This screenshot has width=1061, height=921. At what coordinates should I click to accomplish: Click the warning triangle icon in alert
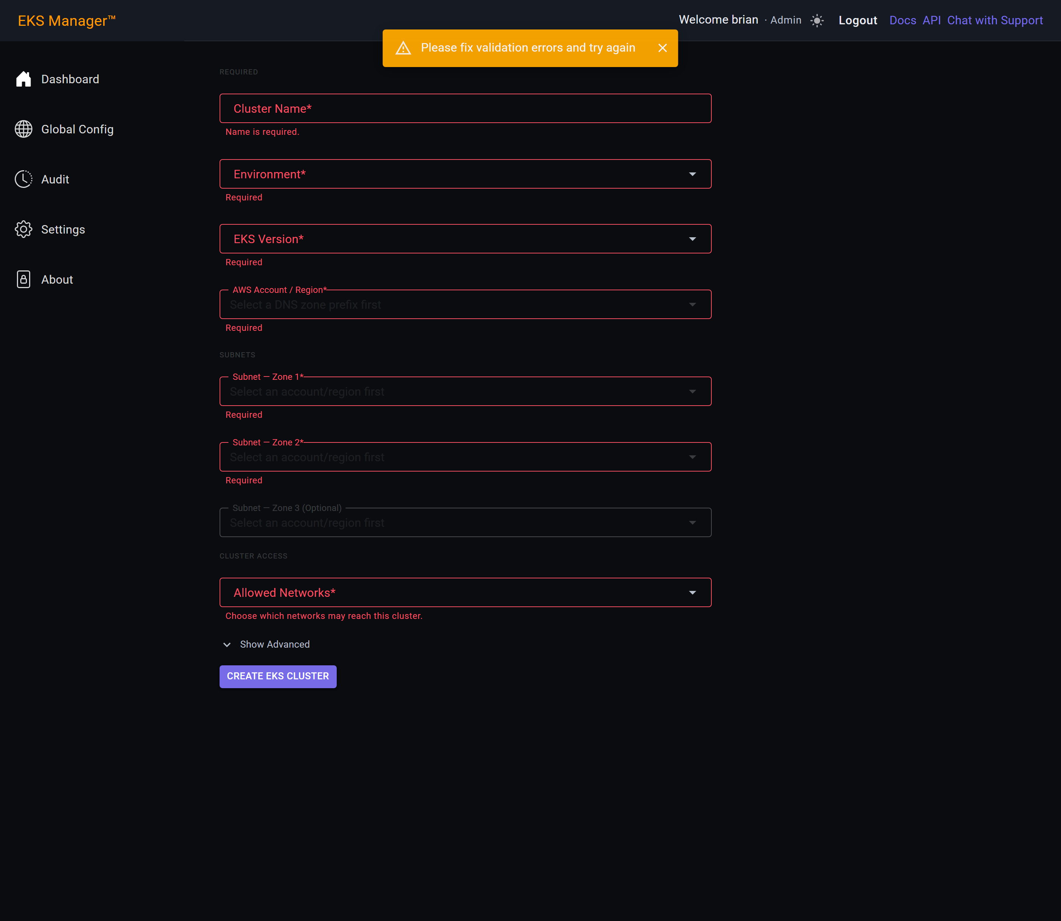pyautogui.click(x=403, y=48)
